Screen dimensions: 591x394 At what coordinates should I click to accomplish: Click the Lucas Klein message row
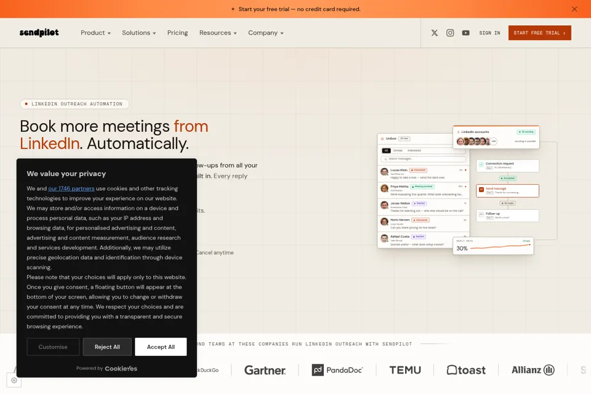tap(424, 174)
